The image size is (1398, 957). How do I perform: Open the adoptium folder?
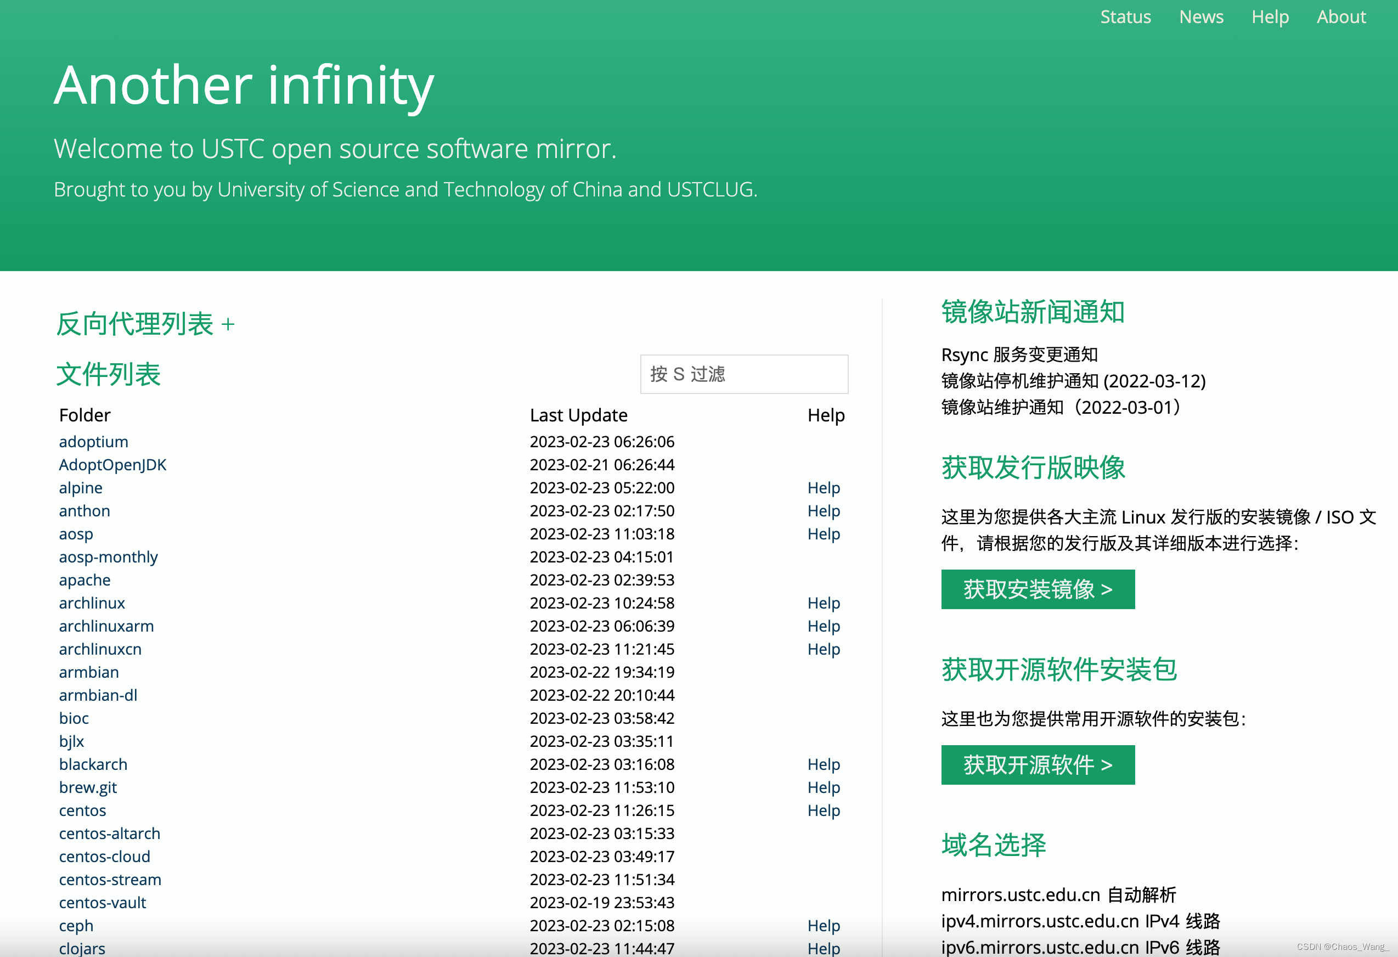tap(93, 442)
